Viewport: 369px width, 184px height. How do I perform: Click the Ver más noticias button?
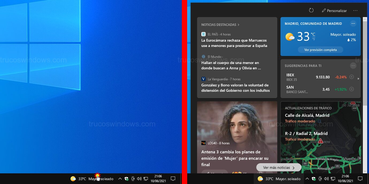click(279, 167)
